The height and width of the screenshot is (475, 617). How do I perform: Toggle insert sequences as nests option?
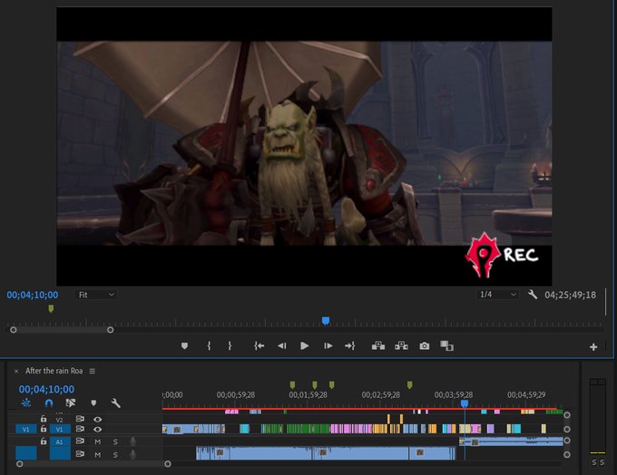click(26, 402)
